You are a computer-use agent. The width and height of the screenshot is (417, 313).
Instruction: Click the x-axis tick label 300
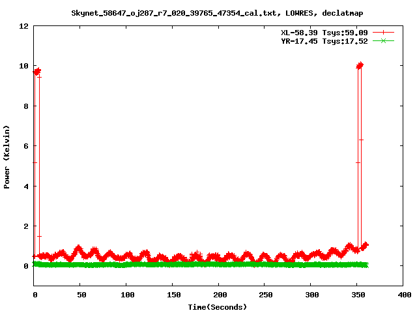(312, 295)
